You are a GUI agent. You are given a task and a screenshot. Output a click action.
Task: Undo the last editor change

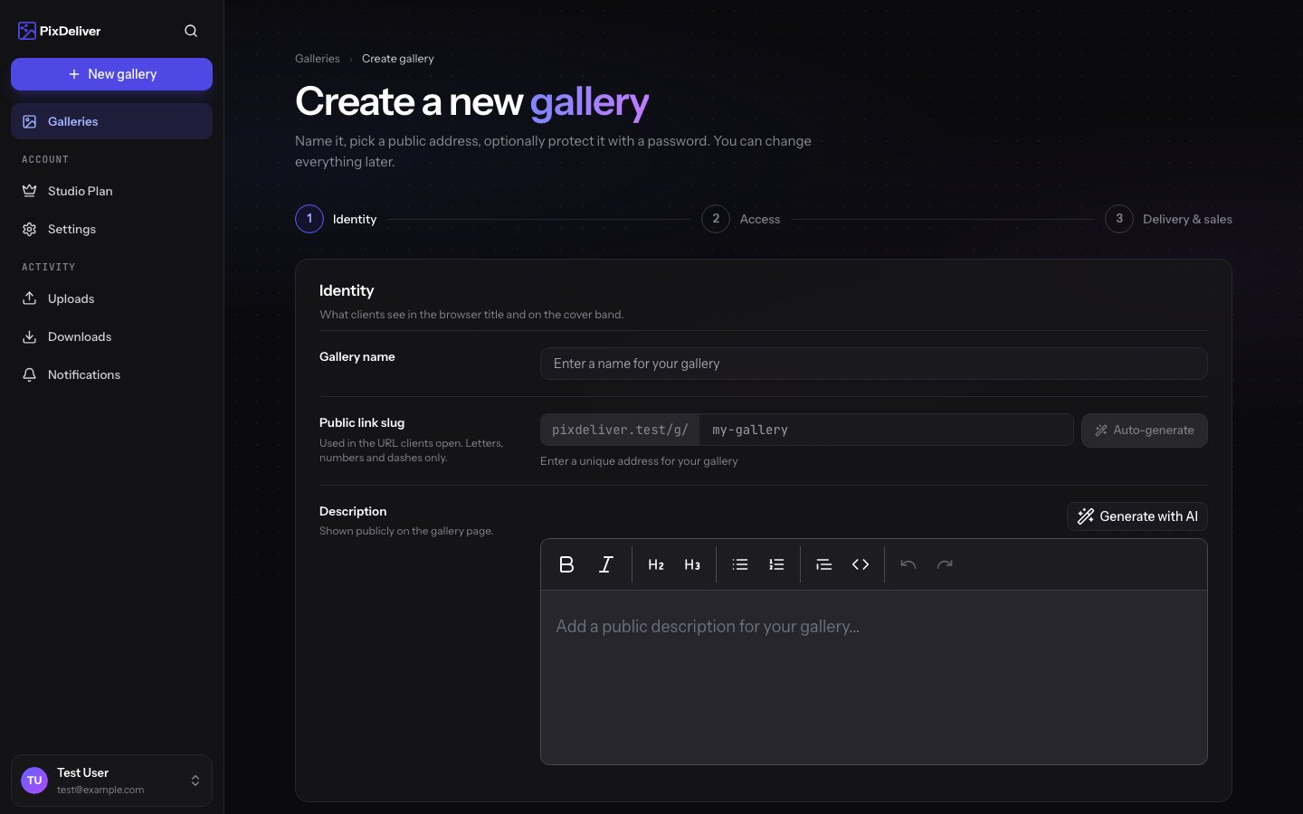(x=908, y=564)
